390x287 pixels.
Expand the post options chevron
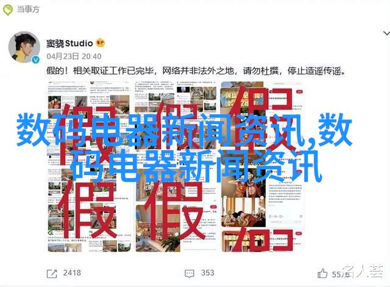pyautogui.click(x=386, y=33)
